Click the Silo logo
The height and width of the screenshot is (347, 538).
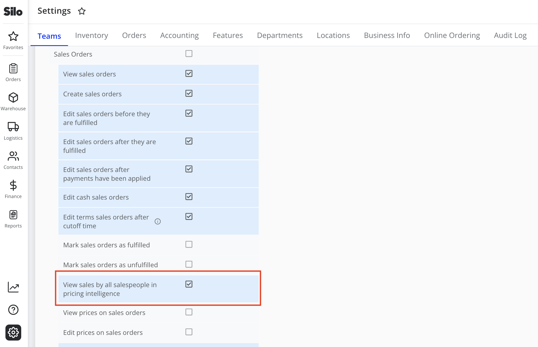point(13,11)
